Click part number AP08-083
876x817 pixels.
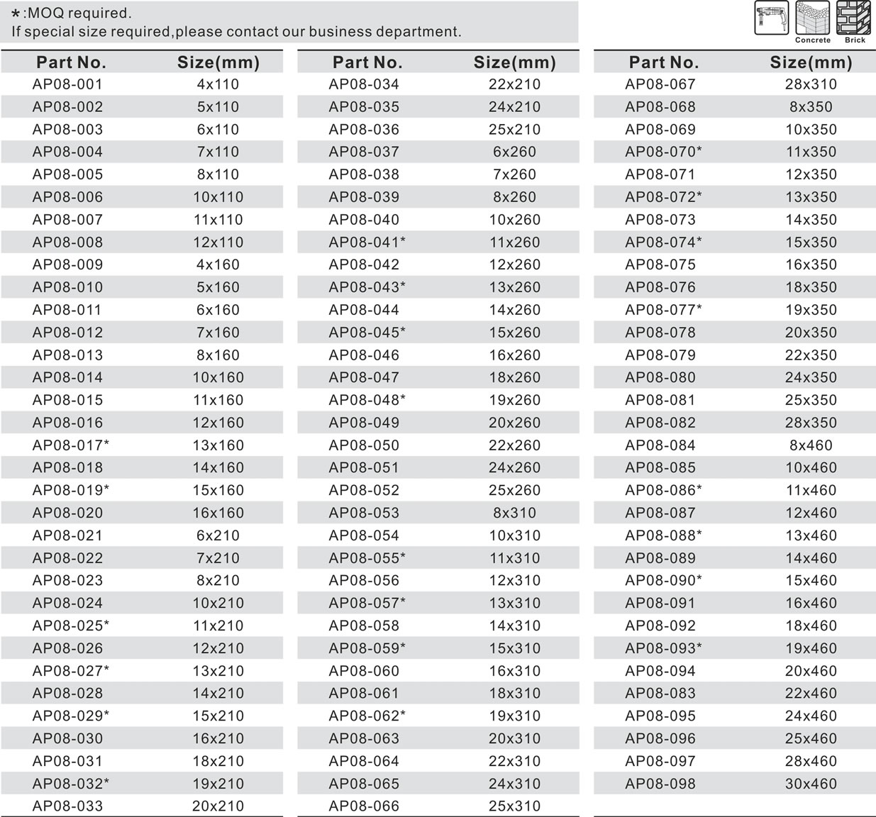coord(660,694)
